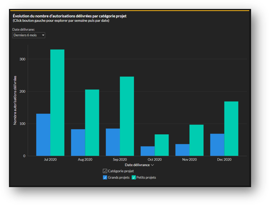Click the 200 value on y-axis
The width and height of the screenshot is (269, 205).
(22, 92)
